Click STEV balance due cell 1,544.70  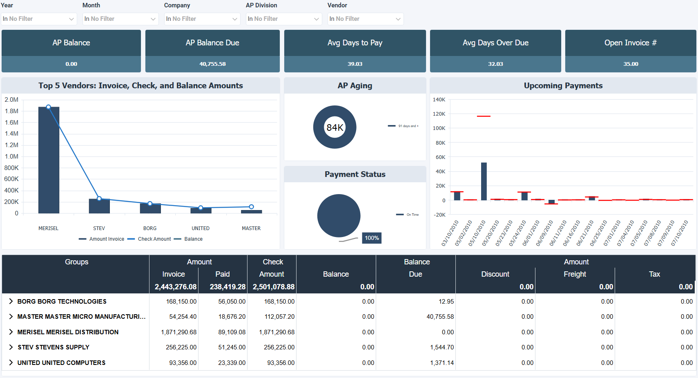(442, 347)
